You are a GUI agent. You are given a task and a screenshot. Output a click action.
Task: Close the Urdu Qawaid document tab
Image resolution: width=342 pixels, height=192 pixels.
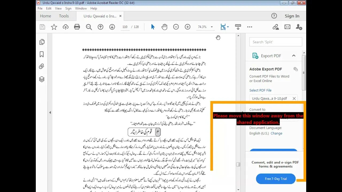coord(120,16)
